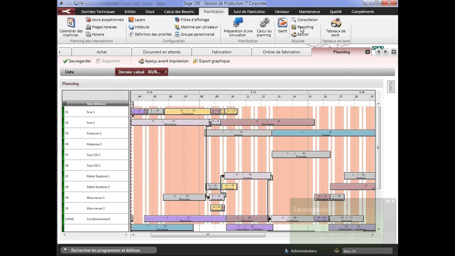Close the Sauvegarde notification popup
The height and width of the screenshot is (256, 455).
pos(393,201)
